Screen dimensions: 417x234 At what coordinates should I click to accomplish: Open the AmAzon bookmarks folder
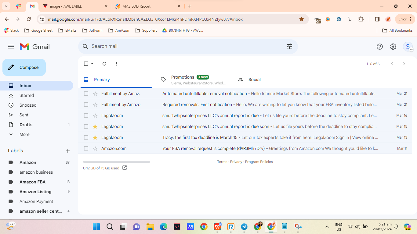point(118,30)
